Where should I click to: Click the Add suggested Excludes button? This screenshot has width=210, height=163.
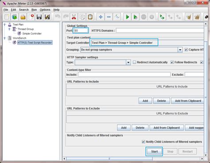click(194, 128)
